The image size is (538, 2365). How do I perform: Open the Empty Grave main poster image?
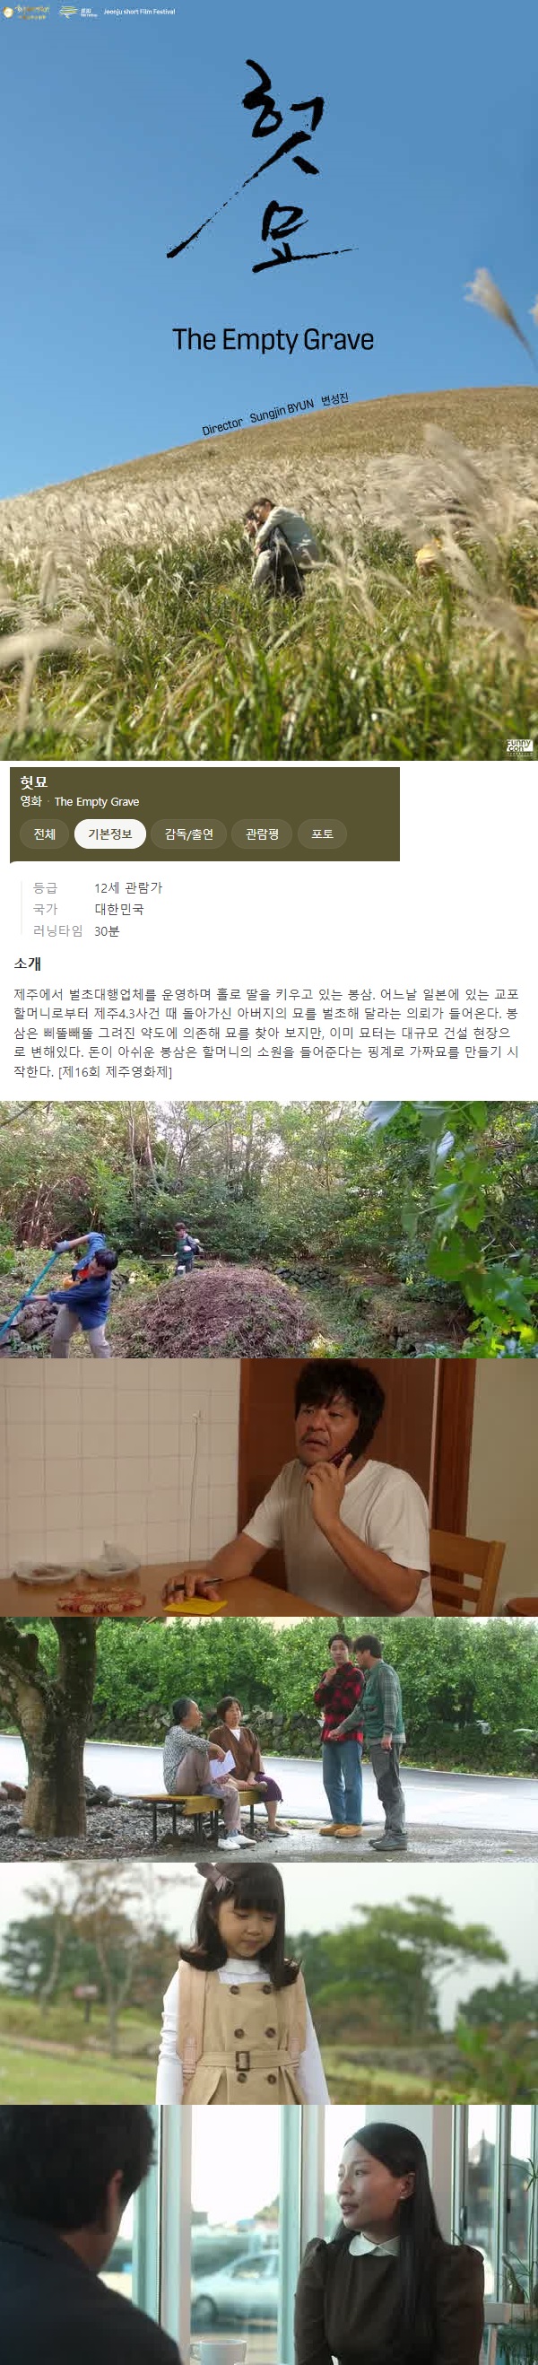[269, 380]
